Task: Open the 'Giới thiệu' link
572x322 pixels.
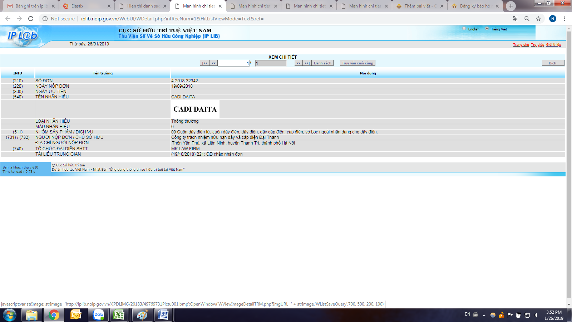Action: pos(553,45)
